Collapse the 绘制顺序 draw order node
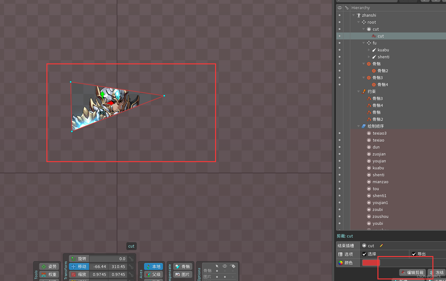 coord(359,126)
